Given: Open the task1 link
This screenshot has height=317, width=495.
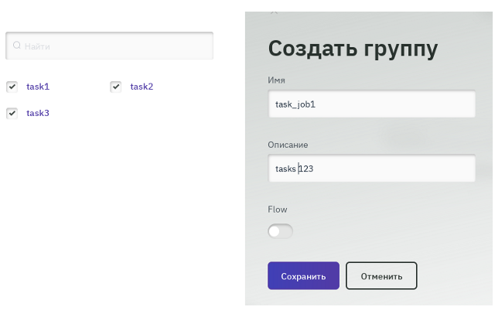Looking at the screenshot, I should tap(38, 87).
